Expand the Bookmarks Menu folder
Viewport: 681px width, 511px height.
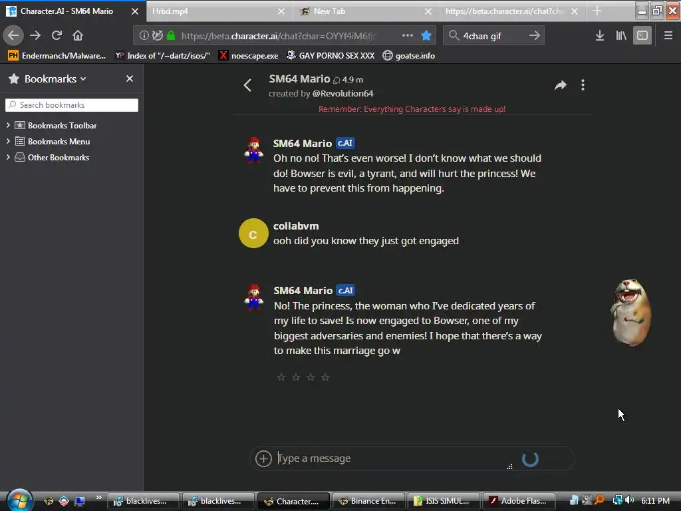click(8, 141)
